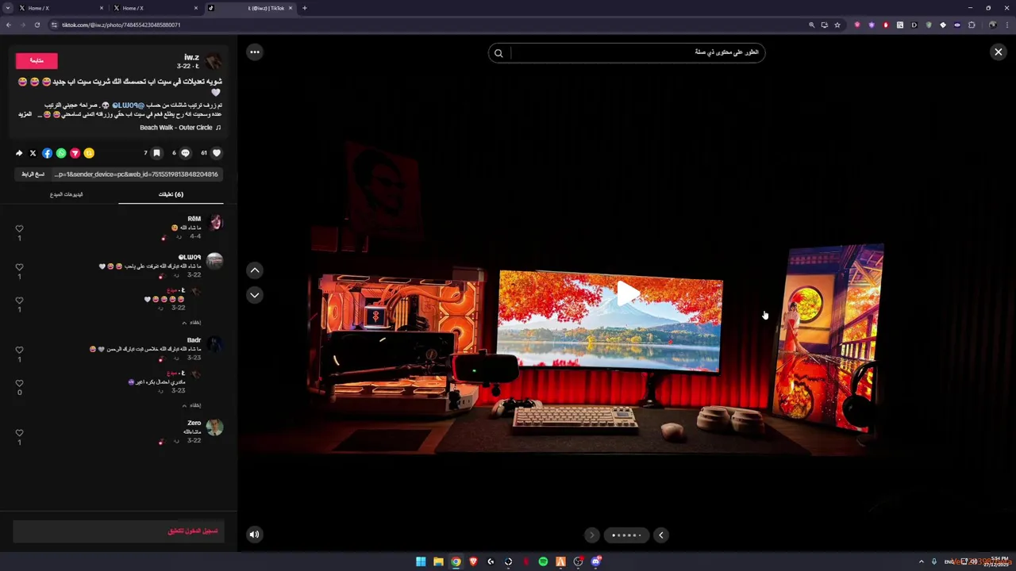Share the post to Facebook

tap(47, 153)
